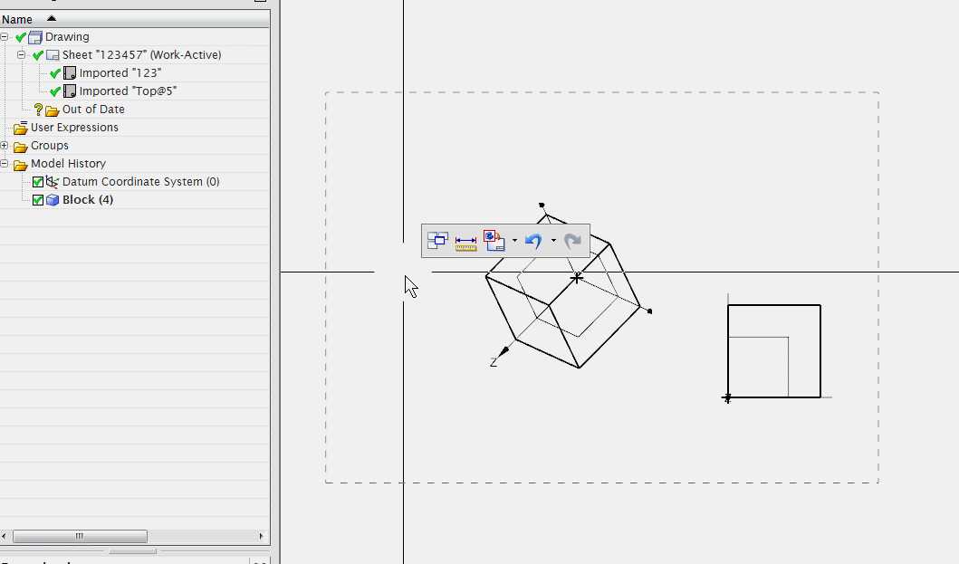
Task: Click the green checkmark beside Imported "Top@5"
Action: (x=55, y=91)
